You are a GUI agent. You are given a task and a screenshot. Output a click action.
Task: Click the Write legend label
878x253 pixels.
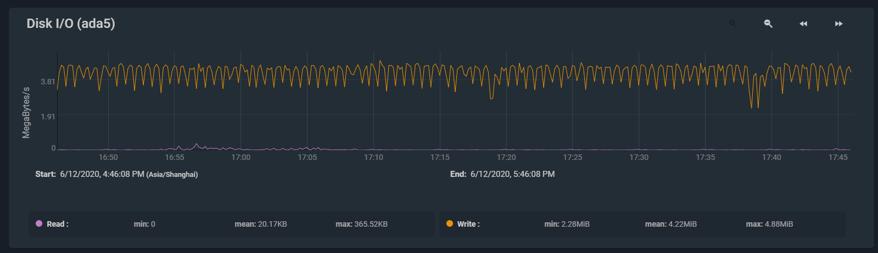pos(468,224)
